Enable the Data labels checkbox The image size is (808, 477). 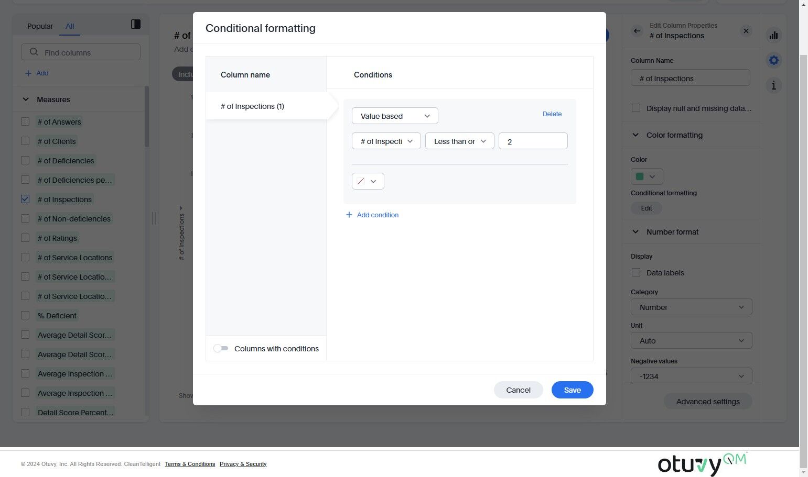[x=636, y=272]
